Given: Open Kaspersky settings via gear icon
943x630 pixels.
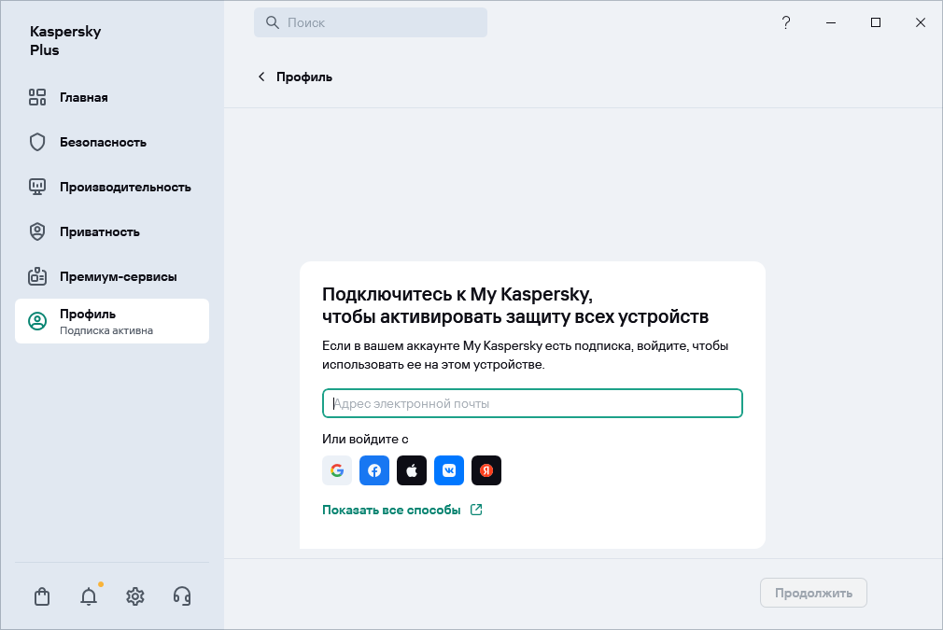Looking at the screenshot, I should click(135, 595).
